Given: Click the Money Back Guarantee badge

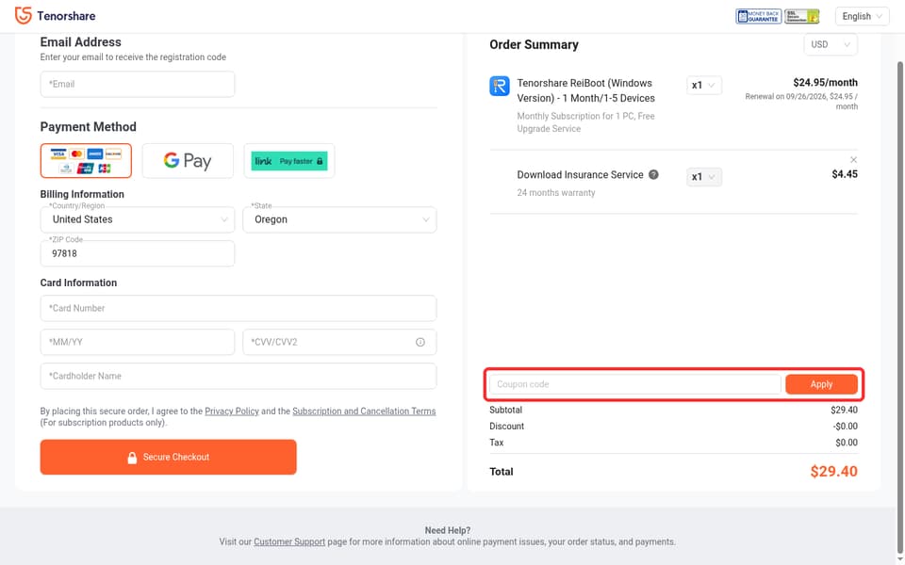Looking at the screenshot, I should tap(758, 16).
